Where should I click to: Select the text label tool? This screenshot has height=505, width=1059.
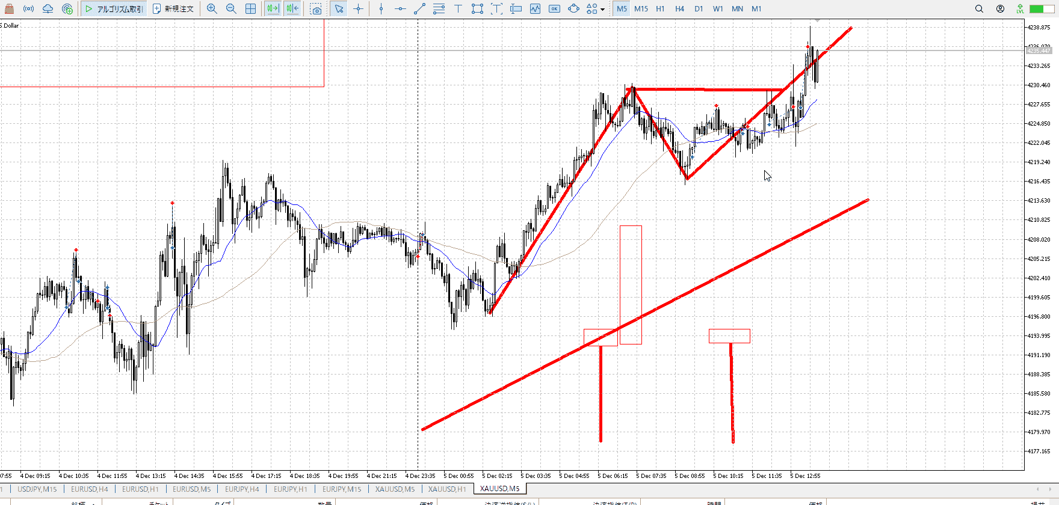tap(458, 9)
